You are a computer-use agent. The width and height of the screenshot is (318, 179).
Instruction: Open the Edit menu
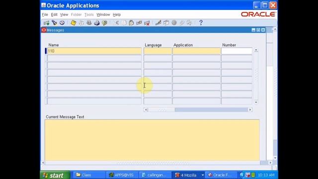[54, 14]
